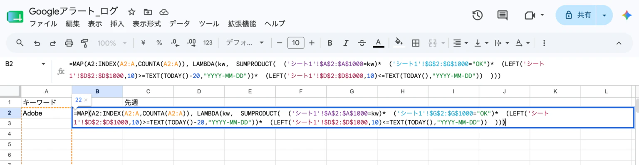Toggle strikethrough formatting
The width and height of the screenshot is (639, 165).
362,43
